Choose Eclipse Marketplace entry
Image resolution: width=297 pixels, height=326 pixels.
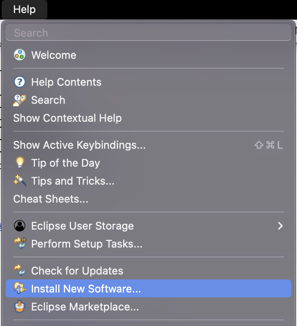(x=85, y=307)
